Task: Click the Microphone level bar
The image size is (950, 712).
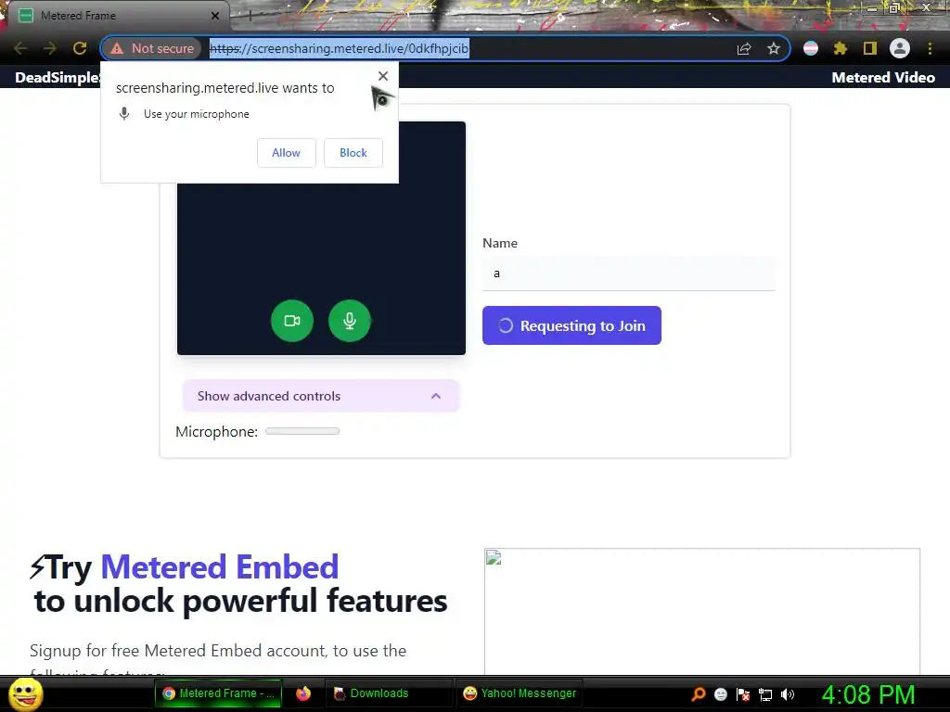Action: (x=302, y=432)
